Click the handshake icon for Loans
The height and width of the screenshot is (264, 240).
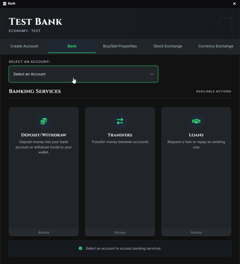196,121
